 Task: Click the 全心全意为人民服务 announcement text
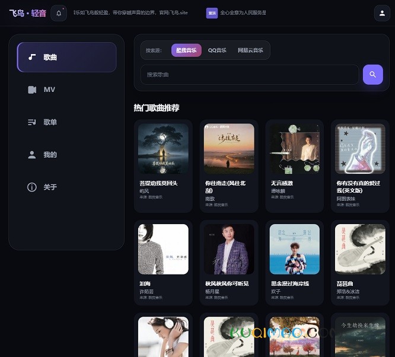pos(243,12)
